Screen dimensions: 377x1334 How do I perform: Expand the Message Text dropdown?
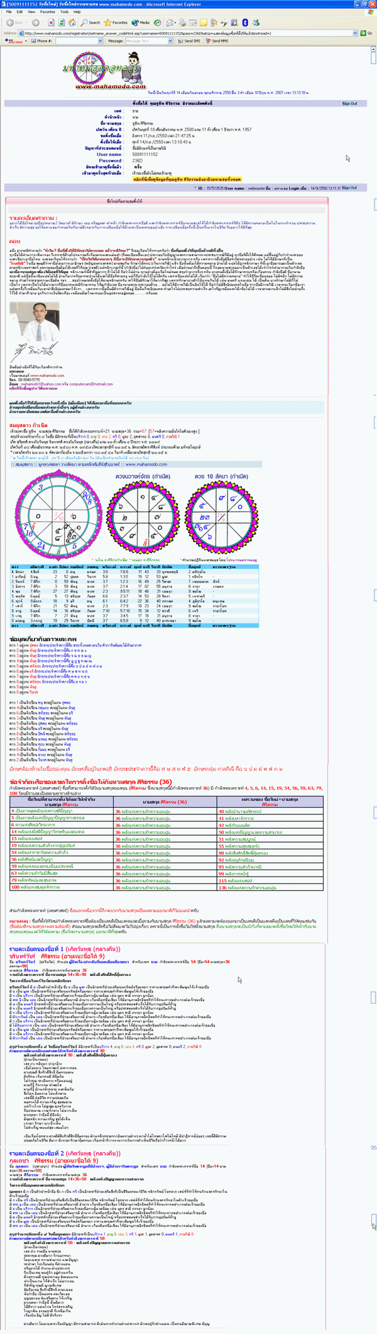(170, 41)
